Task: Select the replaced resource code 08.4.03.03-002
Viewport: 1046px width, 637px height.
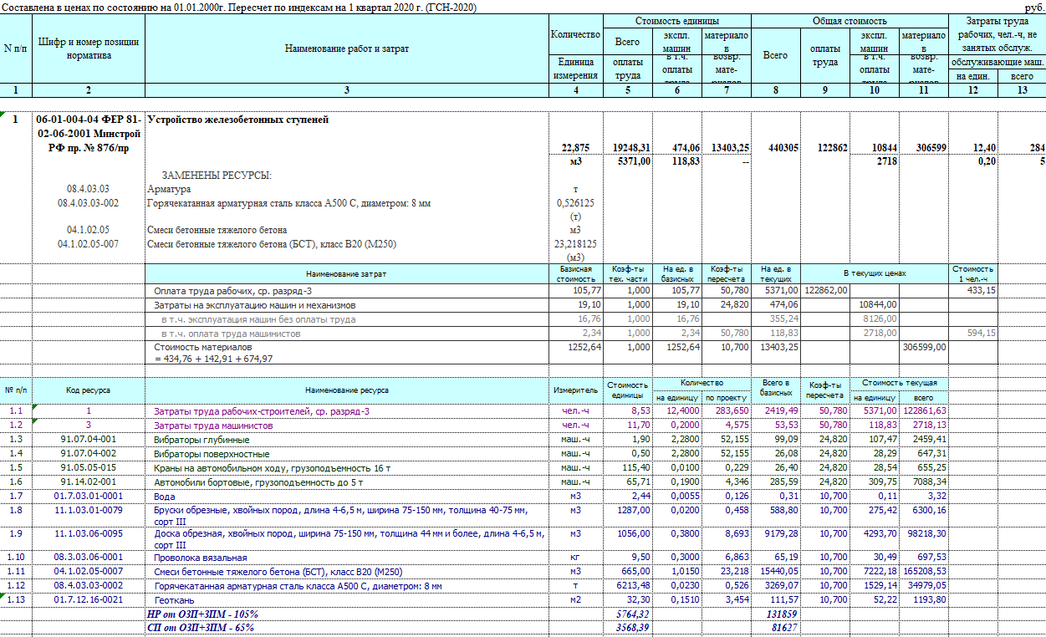Action: point(89,203)
